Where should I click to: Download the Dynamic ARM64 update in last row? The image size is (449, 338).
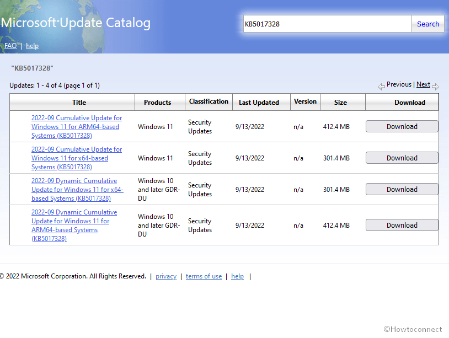(402, 225)
